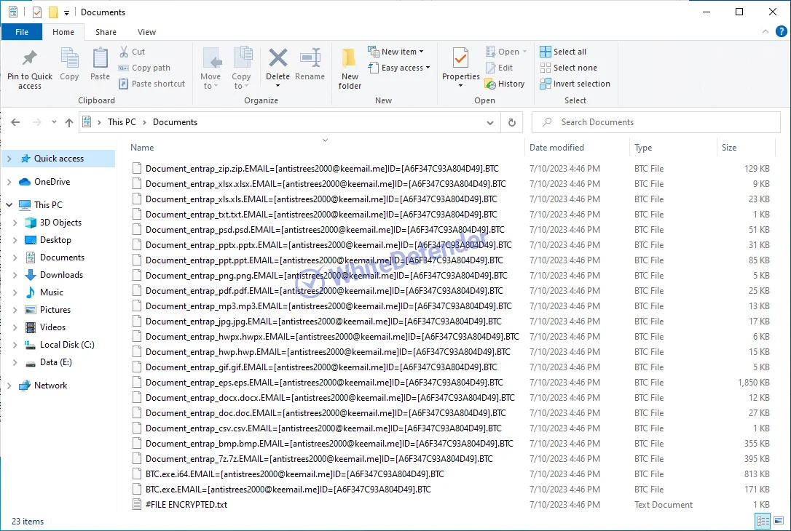Create a New folder from the ribbon

pyautogui.click(x=350, y=60)
